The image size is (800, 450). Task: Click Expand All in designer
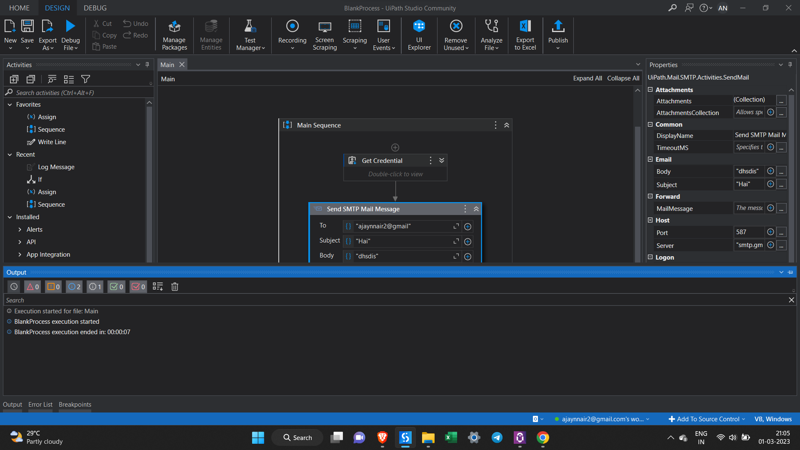click(x=587, y=78)
